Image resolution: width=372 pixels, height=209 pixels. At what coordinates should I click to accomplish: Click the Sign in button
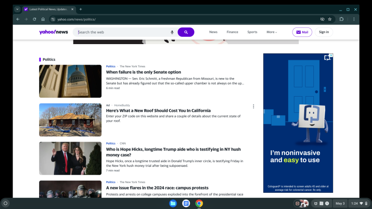tap(324, 32)
